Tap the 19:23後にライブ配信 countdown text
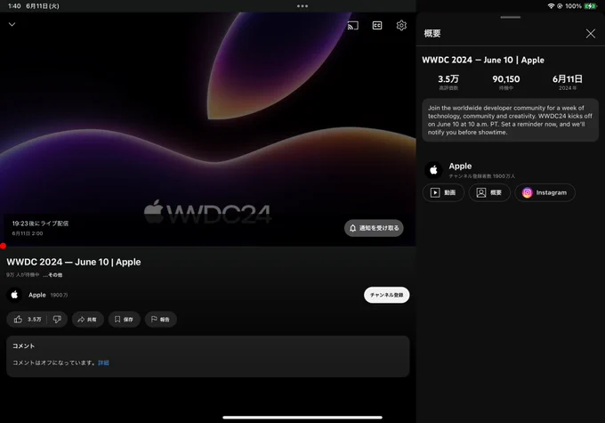 (40, 224)
